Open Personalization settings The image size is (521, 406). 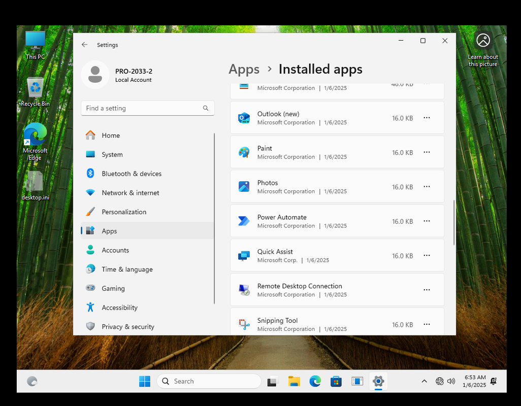tap(147, 212)
